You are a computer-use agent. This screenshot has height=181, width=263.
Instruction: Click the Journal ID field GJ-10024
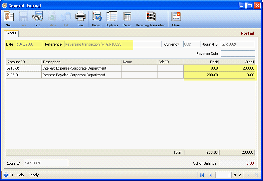point(238,44)
